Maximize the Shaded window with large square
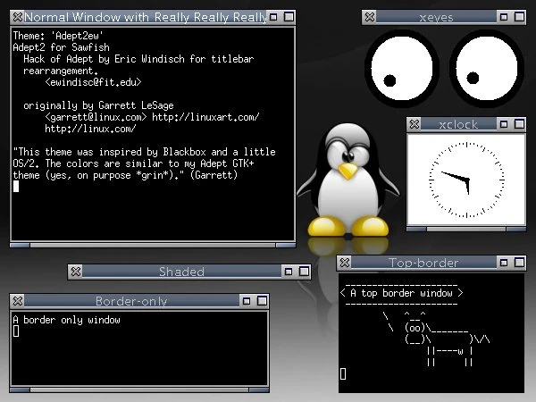 point(304,272)
